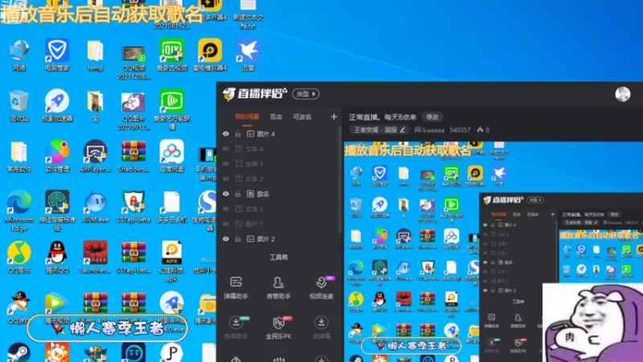Select the 迅雷 desktop icon

pos(248,55)
